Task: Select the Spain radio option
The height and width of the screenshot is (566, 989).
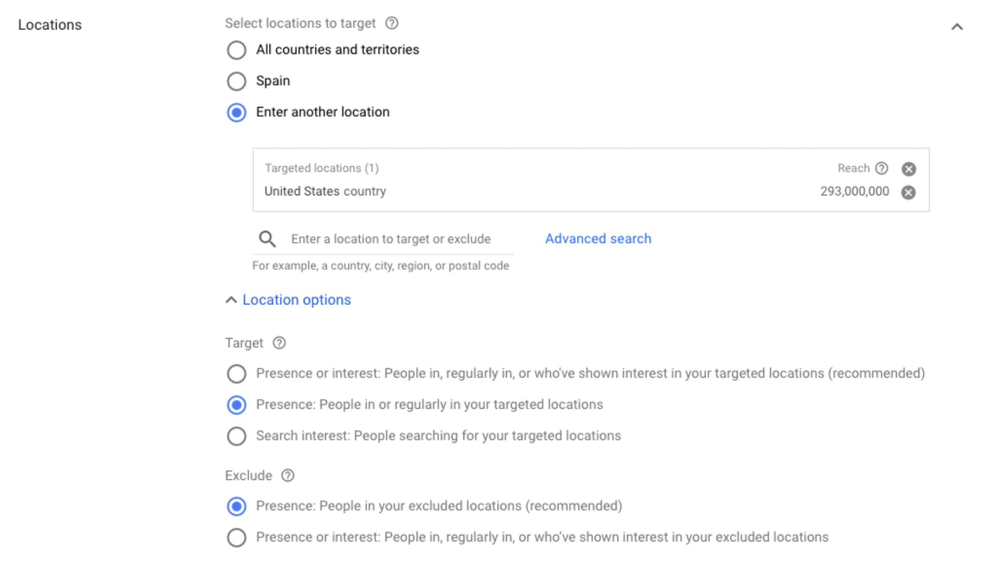Action: [x=236, y=81]
